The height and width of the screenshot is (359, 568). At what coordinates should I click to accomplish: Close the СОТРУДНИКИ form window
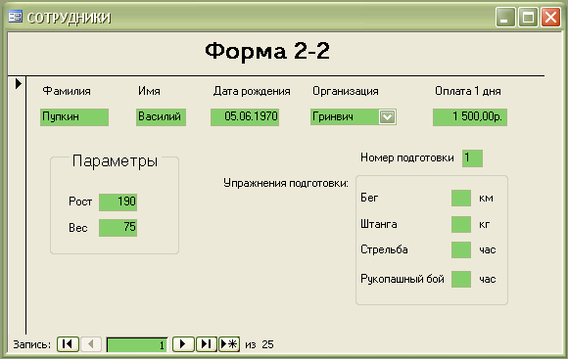point(550,17)
